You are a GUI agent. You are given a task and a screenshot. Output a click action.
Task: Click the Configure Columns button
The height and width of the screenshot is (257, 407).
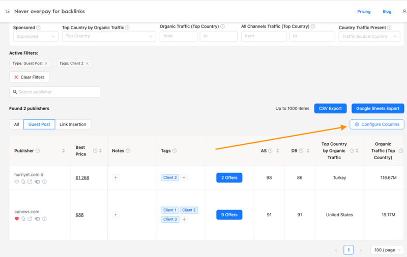click(x=377, y=124)
